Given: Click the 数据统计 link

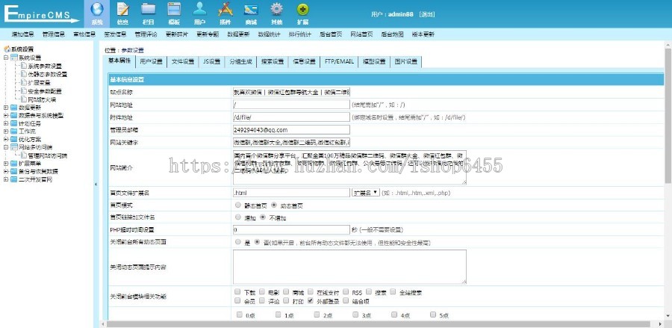Looking at the screenshot, I should click(269, 34).
